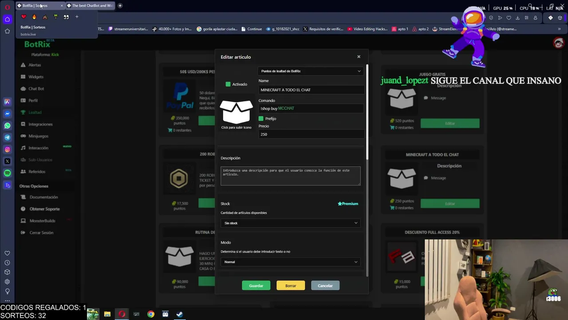568x320 pixels.
Task: Click the green Guardar button
Action: tap(256, 286)
